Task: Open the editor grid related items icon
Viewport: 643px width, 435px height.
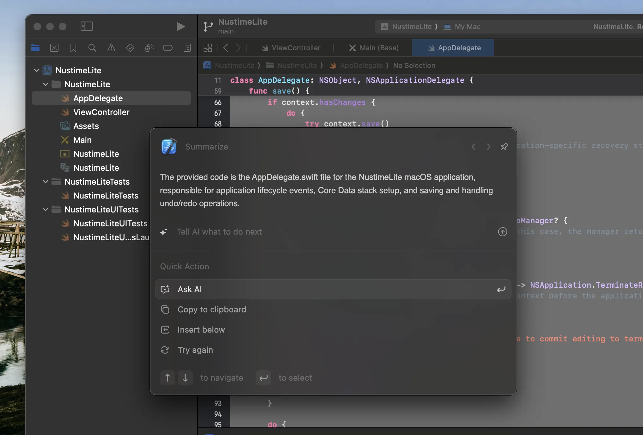Action: coord(208,48)
